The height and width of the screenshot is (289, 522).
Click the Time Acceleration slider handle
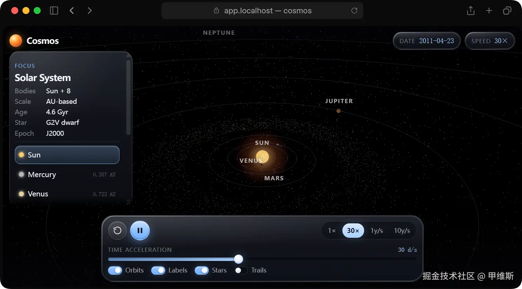(x=239, y=259)
